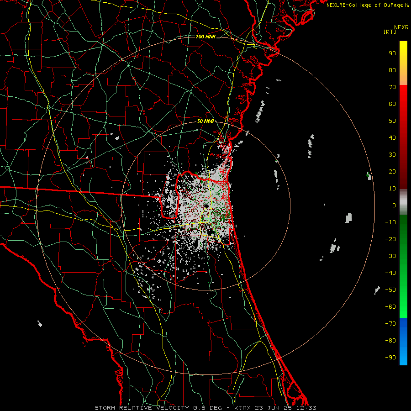Click the -50 value on velocity scale

pos(390,290)
